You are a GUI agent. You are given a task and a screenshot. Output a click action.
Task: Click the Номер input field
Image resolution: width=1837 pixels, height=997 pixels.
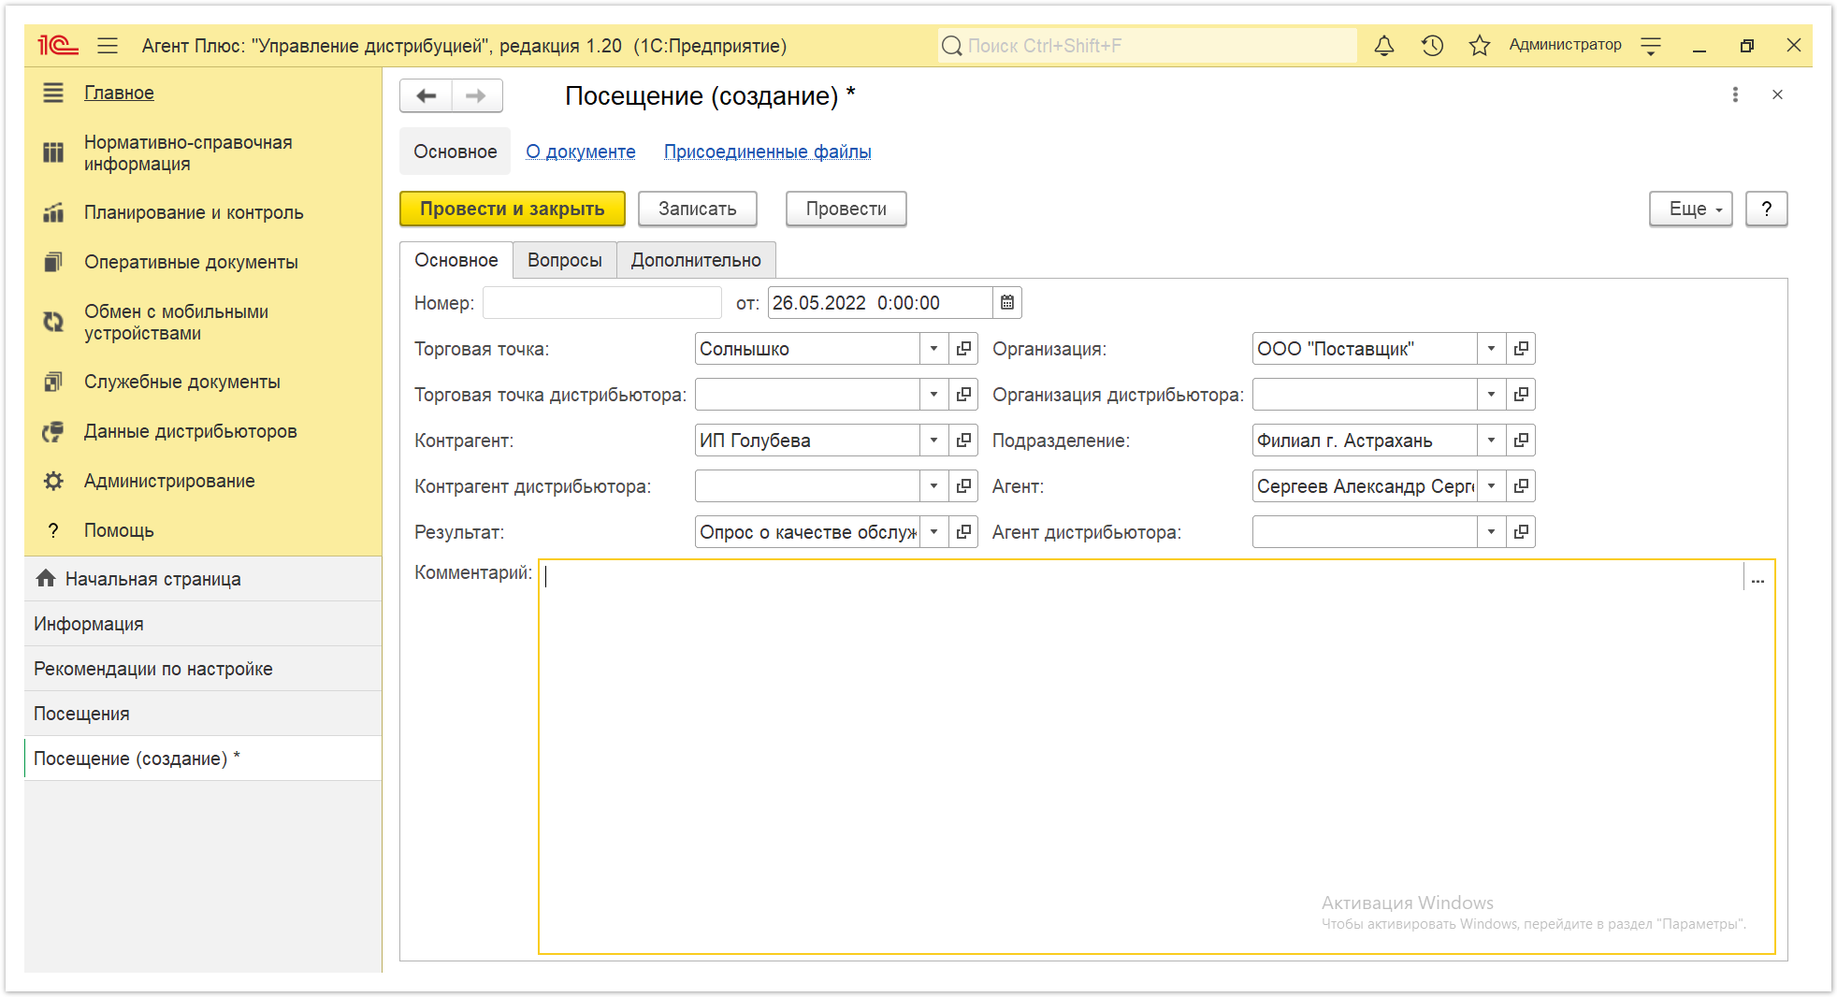pyautogui.click(x=602, y=303)
